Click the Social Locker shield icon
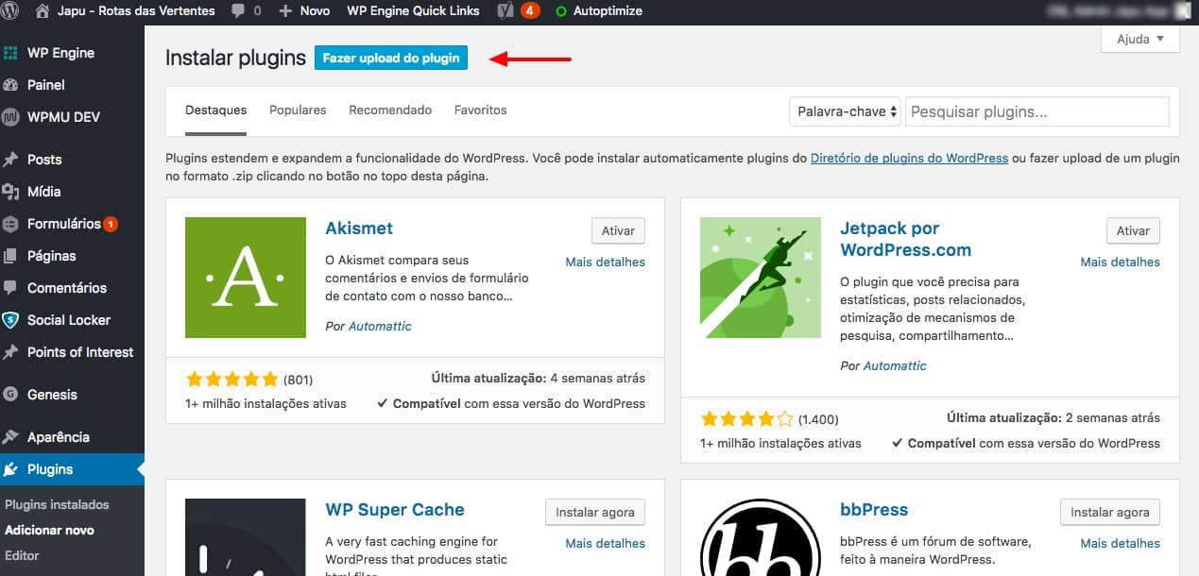The height and width of the screenshot is (576, 1199). (x=11, y=320)
